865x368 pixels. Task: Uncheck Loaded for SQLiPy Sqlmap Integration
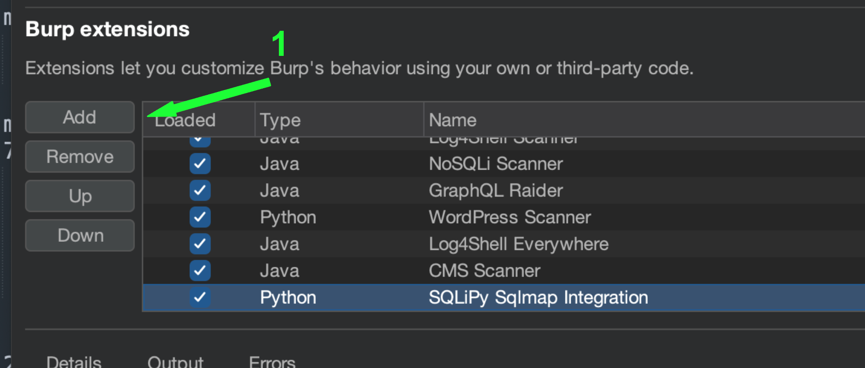tap(200, 297)
